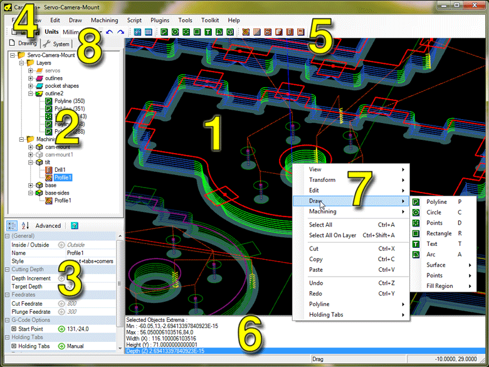
Task: Click the Holding Tabs green indicator
Action: [61, 346]
